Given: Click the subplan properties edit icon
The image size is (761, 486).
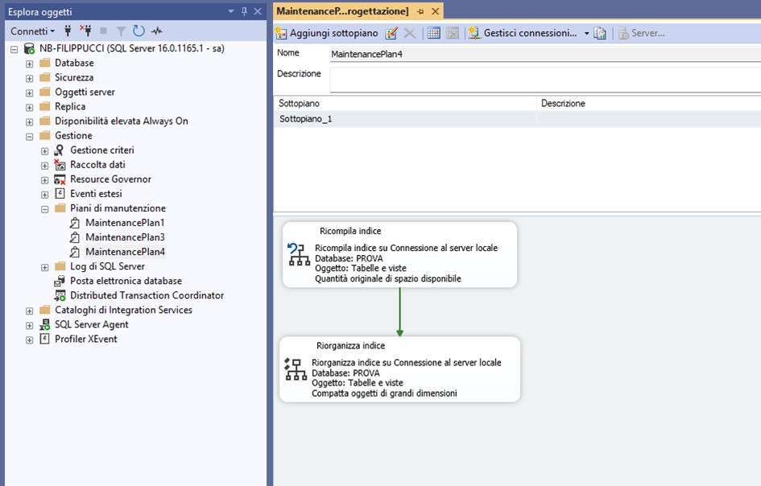Looking at the screenshot, I should 391,33.
